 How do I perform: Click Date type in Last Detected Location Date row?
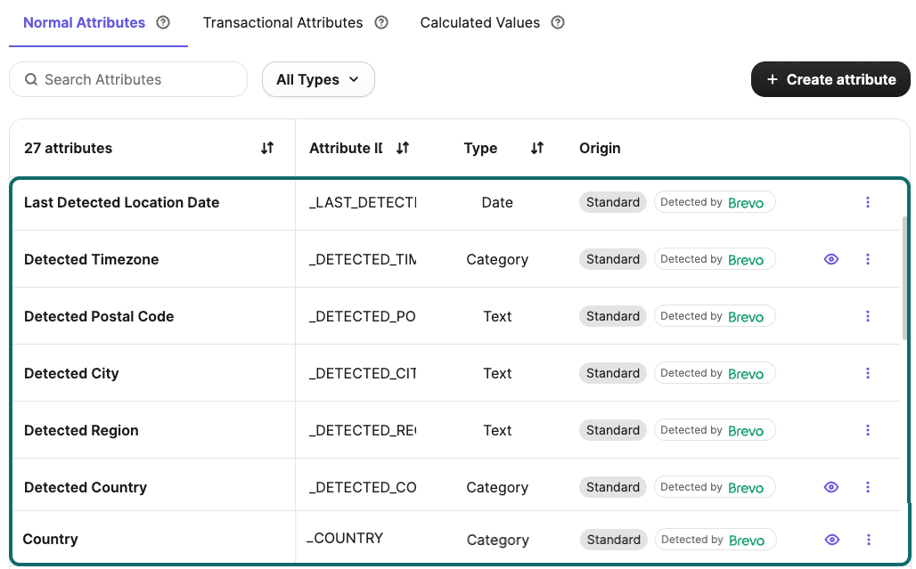497,202
